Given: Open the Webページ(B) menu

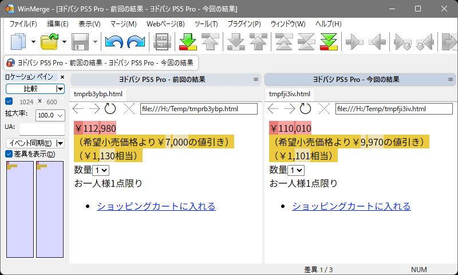Looking at the screenshot, I should point(165,24).
